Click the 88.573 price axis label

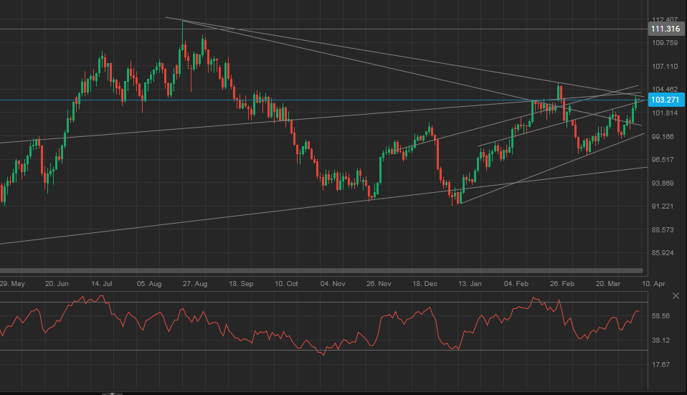click(x=663, y=229)
